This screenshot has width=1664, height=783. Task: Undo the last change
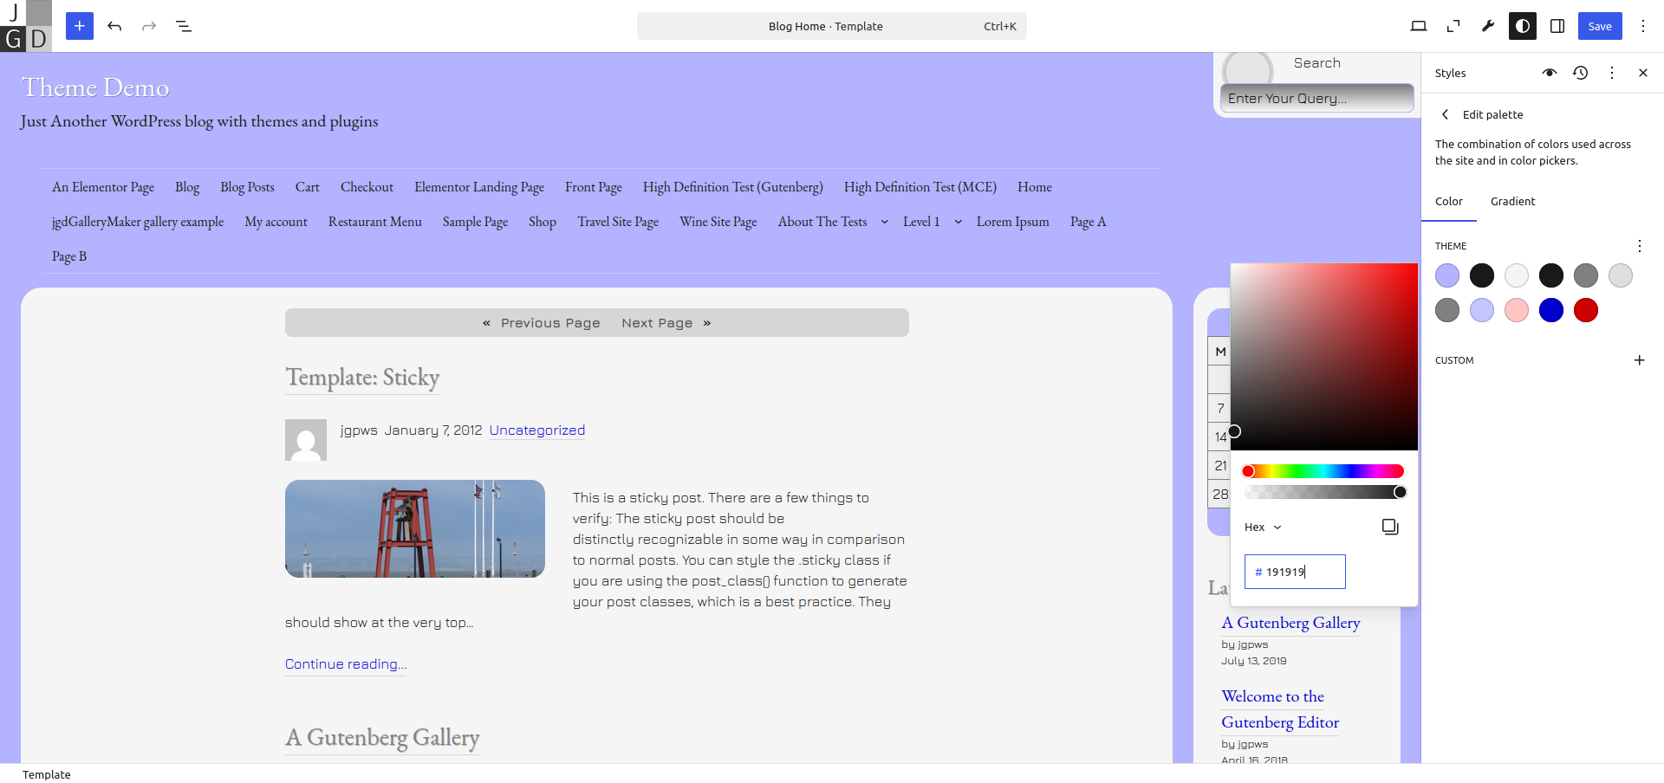pos(114,26)
